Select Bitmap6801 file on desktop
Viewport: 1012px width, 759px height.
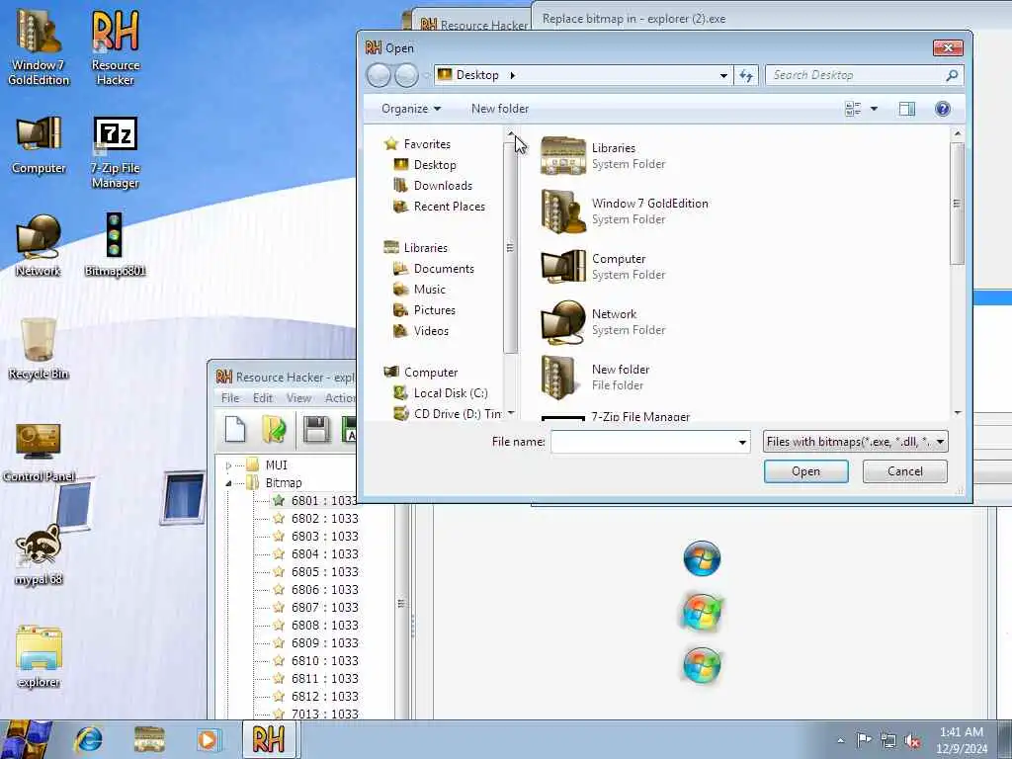pyautogui.click(x=115, y=245)
